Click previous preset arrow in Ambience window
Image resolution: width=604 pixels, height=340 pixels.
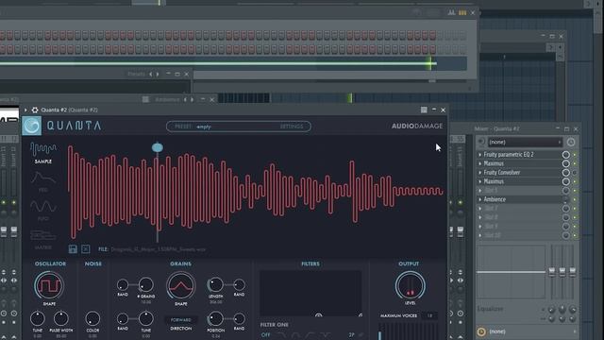click(185, 100)
